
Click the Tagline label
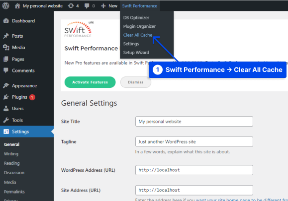pyautogui.click(x=69, y=141)
